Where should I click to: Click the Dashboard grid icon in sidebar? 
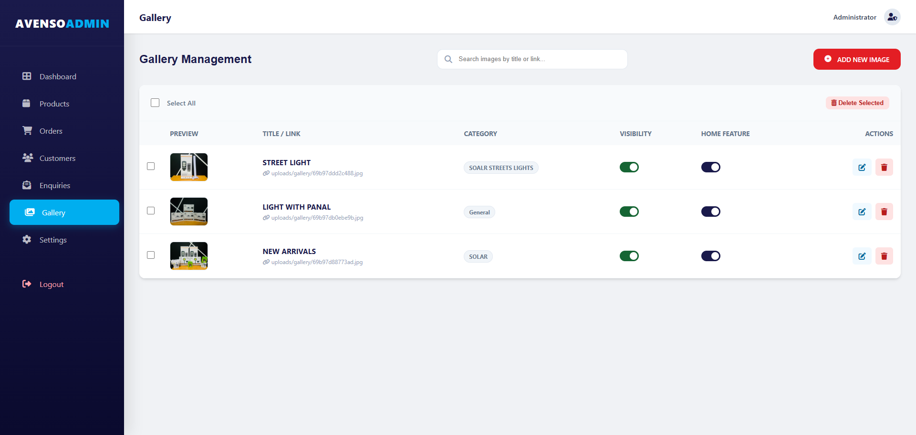[27, 76]
